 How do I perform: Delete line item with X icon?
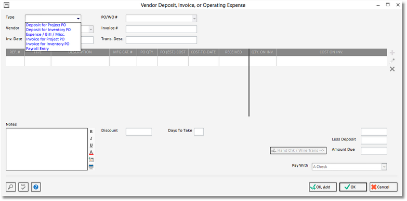(392, 69)
